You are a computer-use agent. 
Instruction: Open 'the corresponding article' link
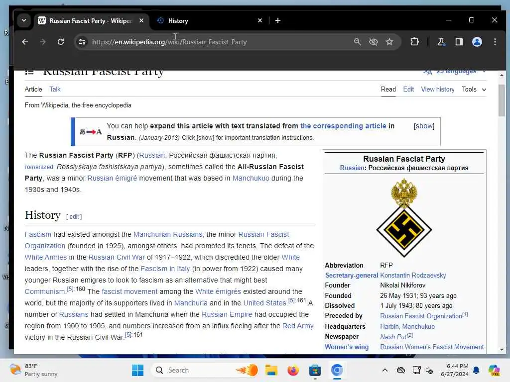tap(343, 126)
